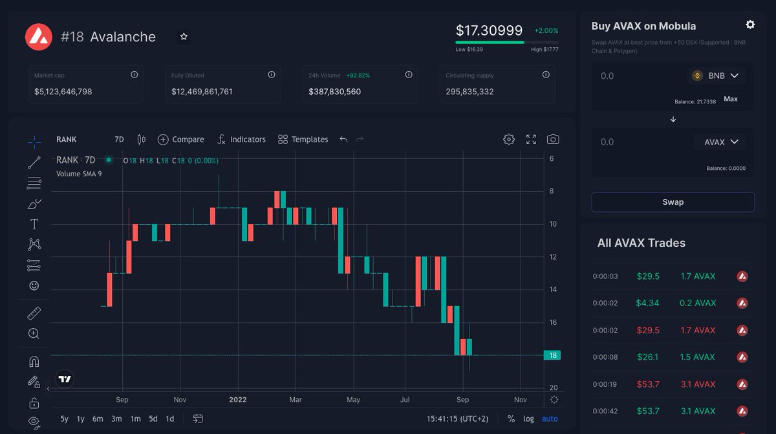Click the RANK symbol search
Viewport: 776px width, 434px height.
click(x=67, y=139)
